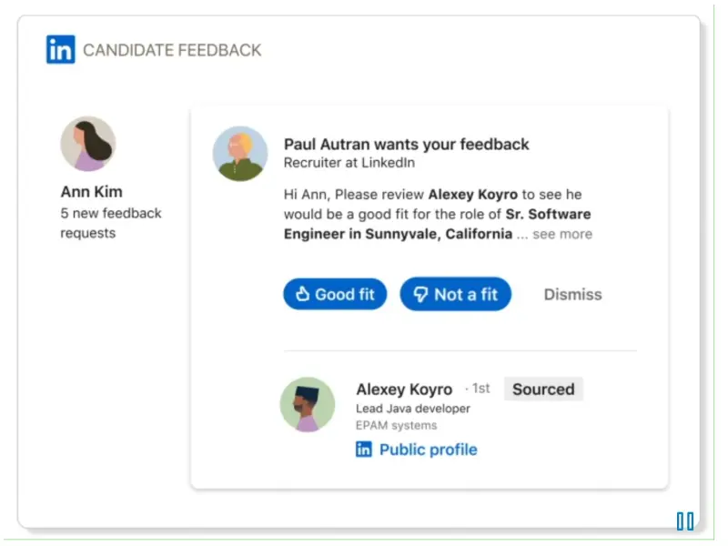Click the EPAM systems company name
Viewport: 728px width, 546px height.
coord(396,425)
